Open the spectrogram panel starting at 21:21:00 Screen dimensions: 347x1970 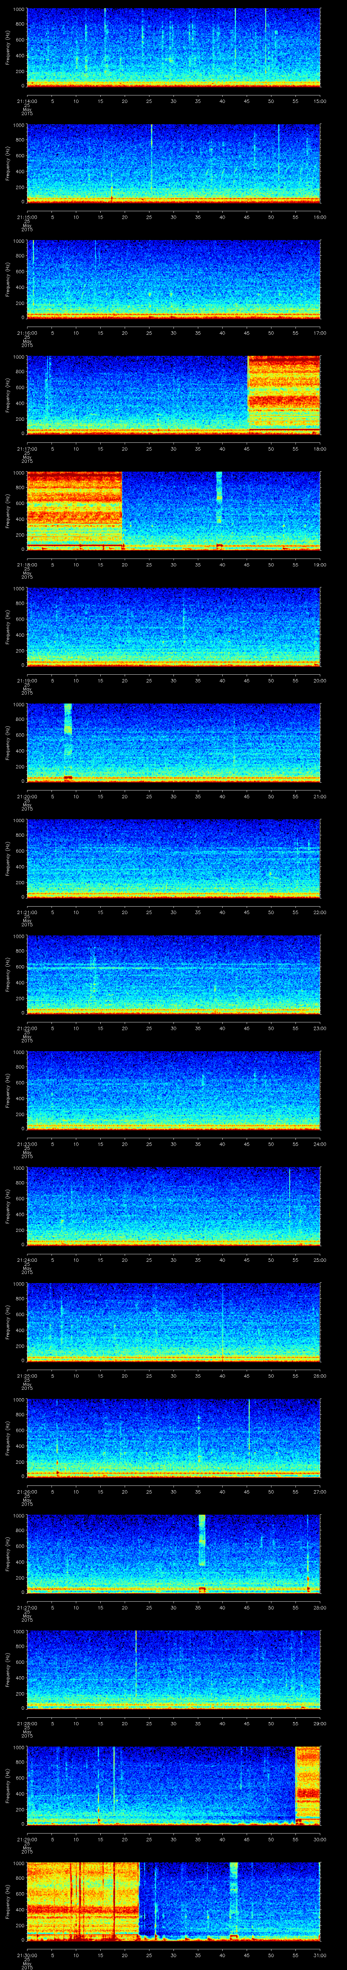tap(173, 859)
